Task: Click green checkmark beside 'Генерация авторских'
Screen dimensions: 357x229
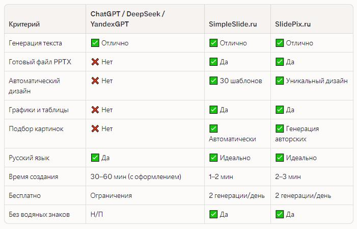Action: click(280, 129)
